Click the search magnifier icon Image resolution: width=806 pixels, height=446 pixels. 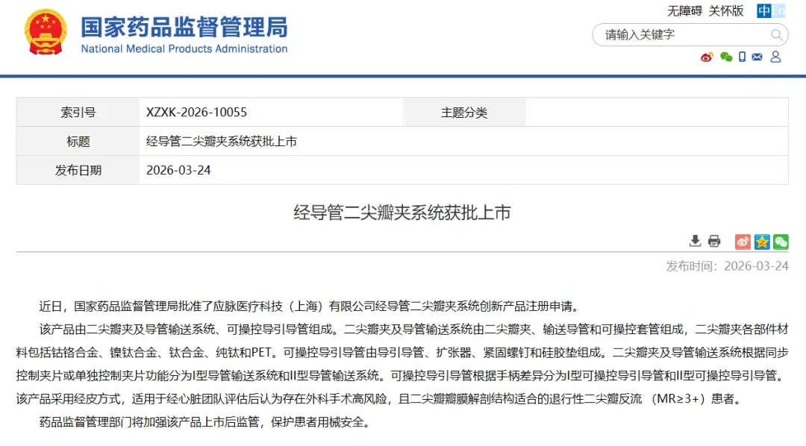pos(776,35)
